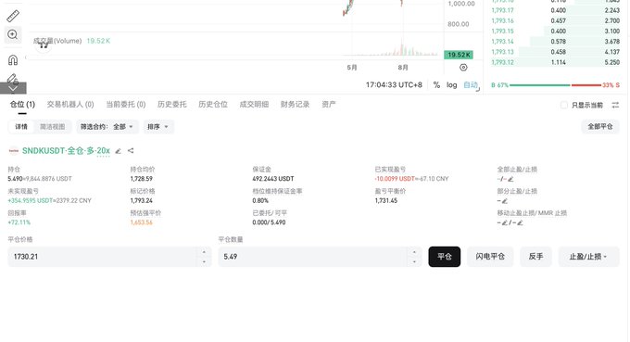Click the 平仓数量 input field
This screenshot has height=342, width=630.
point(313,257)
